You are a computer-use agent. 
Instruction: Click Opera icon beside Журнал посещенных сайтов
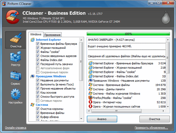tap(90, 106)
